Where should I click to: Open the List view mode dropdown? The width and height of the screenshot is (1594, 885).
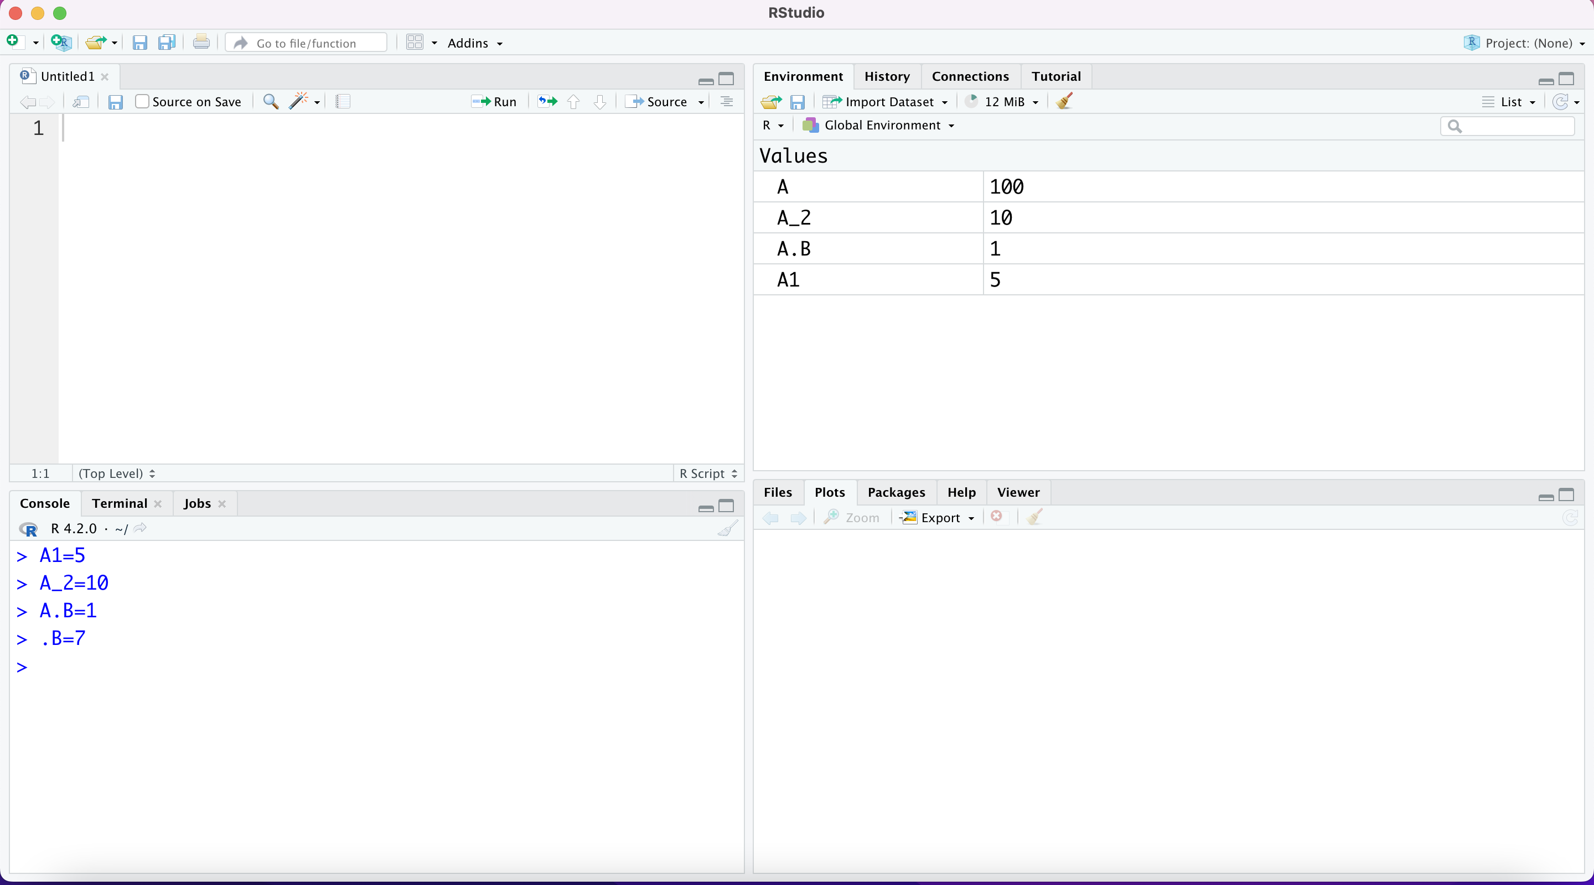tap(1511, 101)
